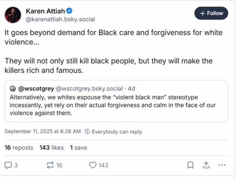236x180 pixels.
Task: Click the September 11, 2025 timestamp
Action: [x=43, y=131]
